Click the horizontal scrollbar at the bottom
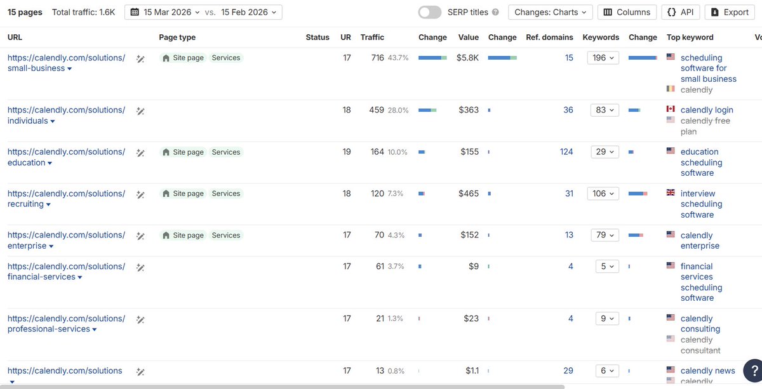 [x=282, y=386]
